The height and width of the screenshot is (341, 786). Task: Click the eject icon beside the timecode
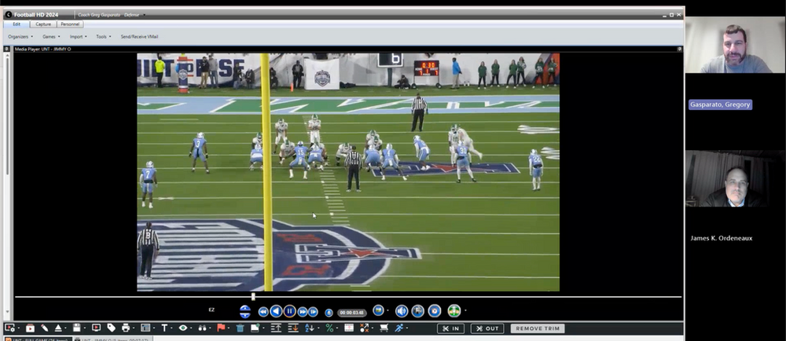(329, 313)
